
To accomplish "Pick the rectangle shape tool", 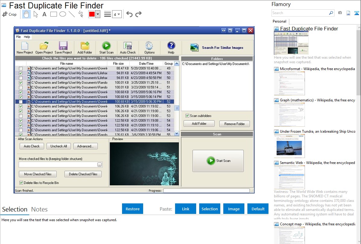I will [53, 14].
